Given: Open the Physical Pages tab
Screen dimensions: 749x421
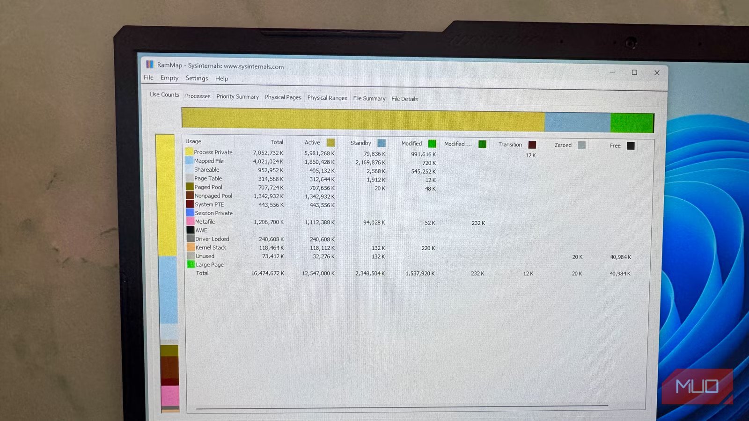Looking at the screenshot, I should (x=283, y=97).
